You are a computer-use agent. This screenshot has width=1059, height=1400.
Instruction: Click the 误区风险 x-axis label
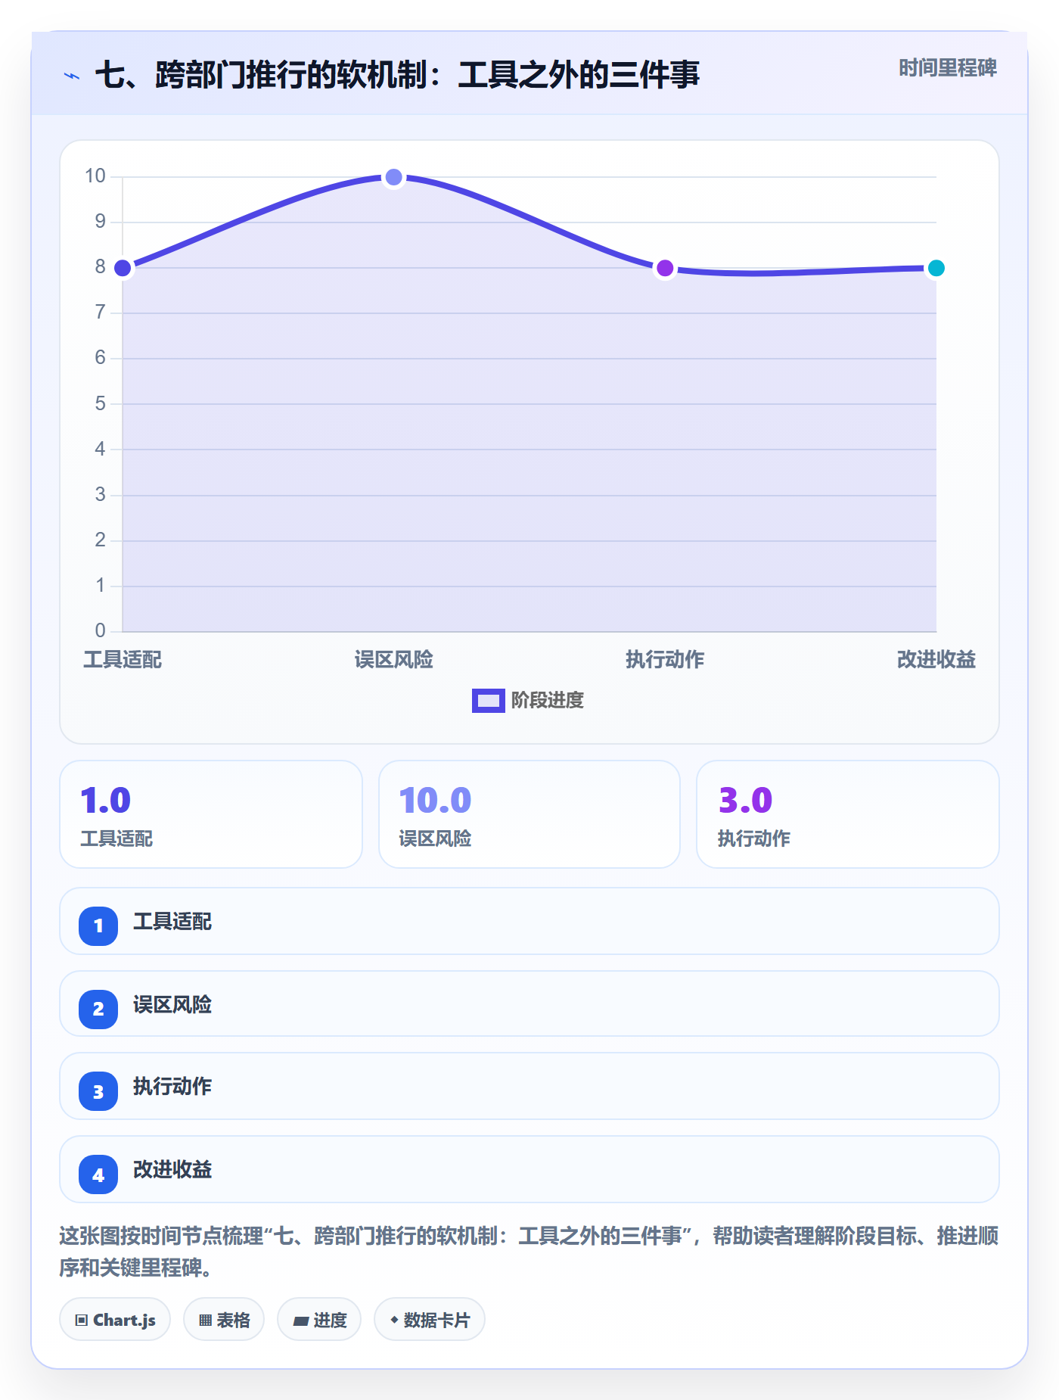(x=393, y=660)
